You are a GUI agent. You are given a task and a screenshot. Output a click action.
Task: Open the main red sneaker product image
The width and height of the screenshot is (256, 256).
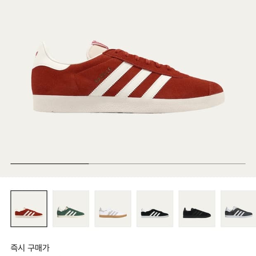click(x=128, y=77)
